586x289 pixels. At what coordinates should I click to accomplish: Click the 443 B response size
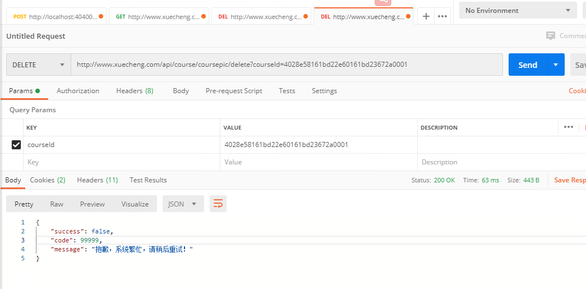[x=531, y=180]
